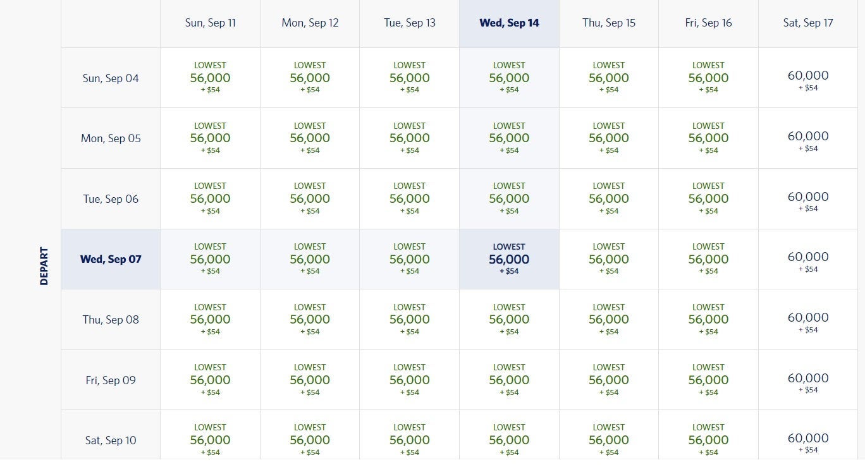Select fare departing Sep 05 returning Sep 12
Viewport: 865px width, 467px height.
click(x=310, y=138)
